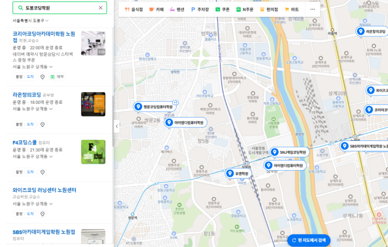Filter map by 편의점 convenience stores
This screenshot has height=247, width=388.
click(269, 10)
